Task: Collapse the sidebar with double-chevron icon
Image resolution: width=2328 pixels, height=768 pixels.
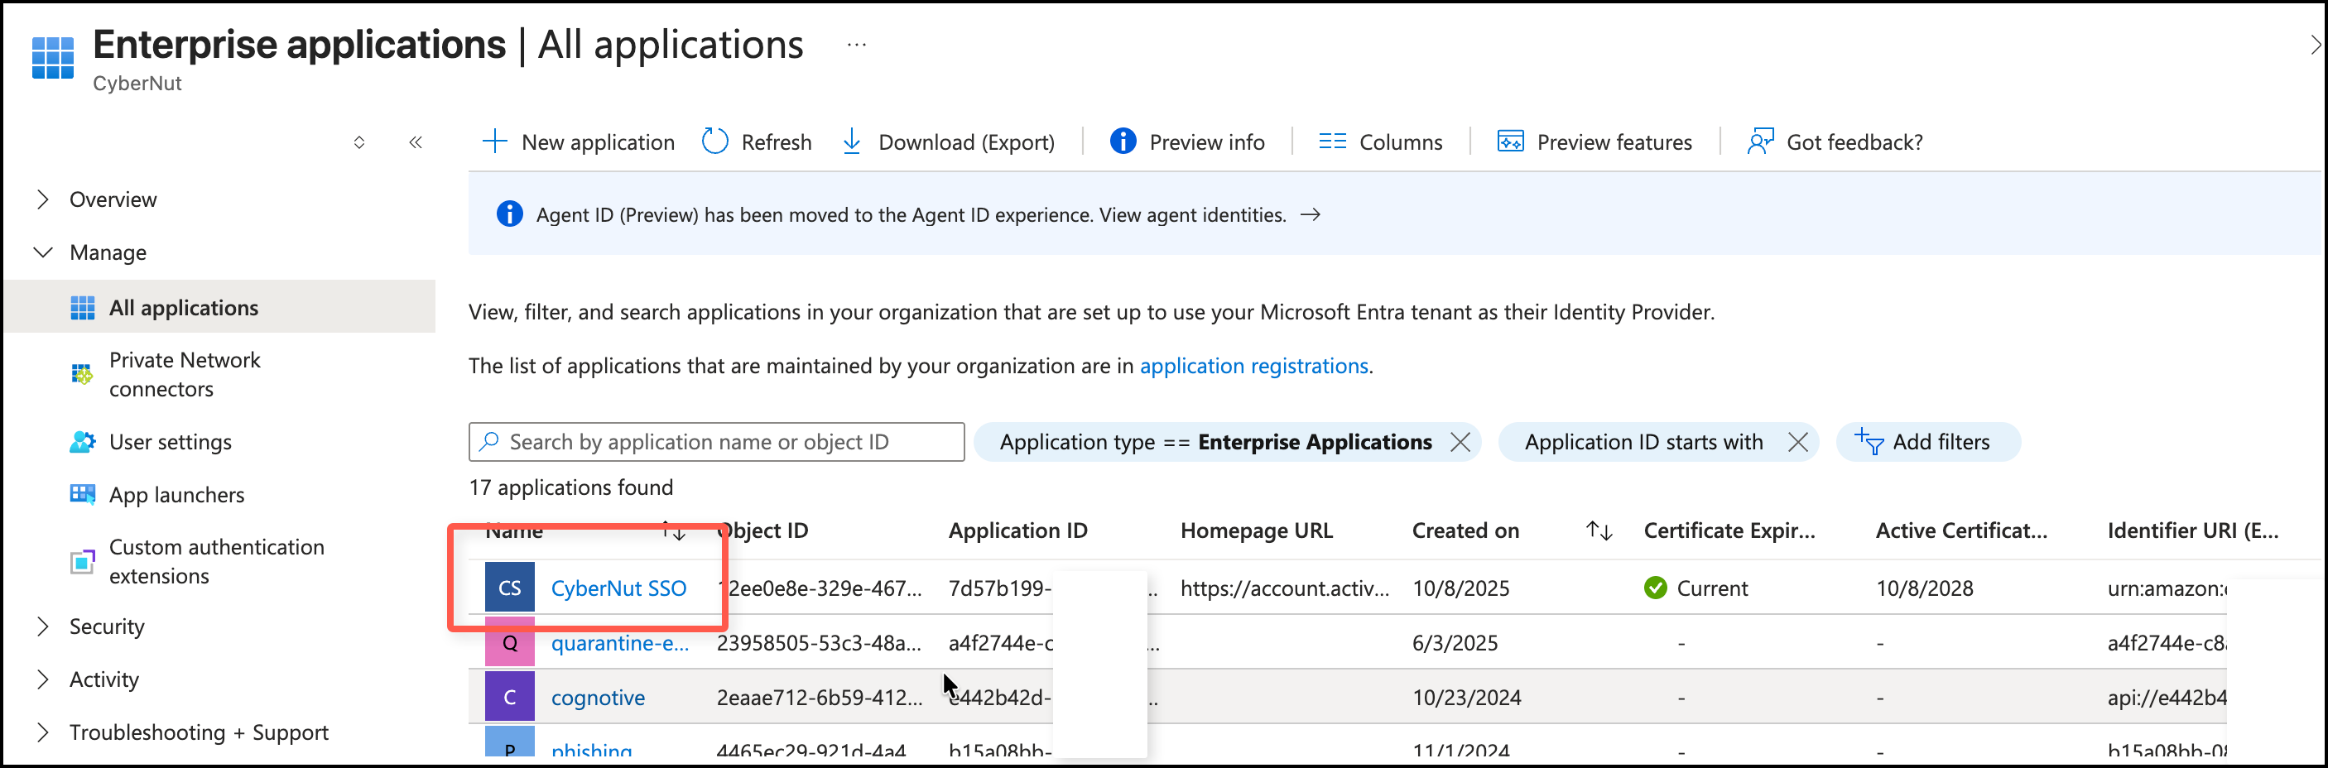Action: (416, 142)
